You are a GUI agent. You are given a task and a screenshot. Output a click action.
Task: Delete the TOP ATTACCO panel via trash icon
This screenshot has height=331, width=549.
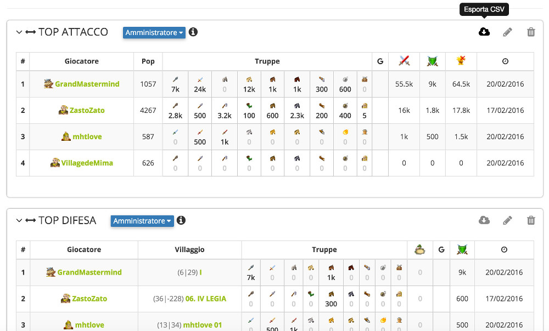(x=531, y=32)
